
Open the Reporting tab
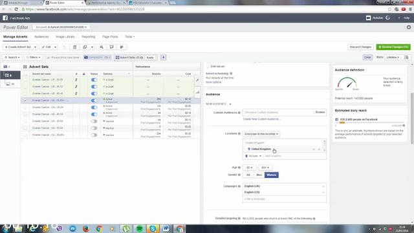(89, 37)
